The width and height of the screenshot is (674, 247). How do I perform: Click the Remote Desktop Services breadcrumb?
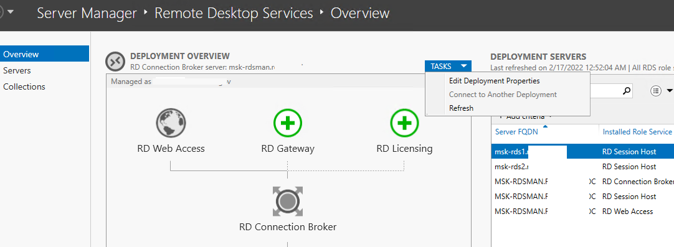[x=234, y=13]
